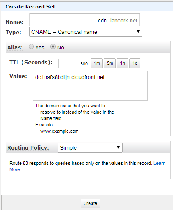Click the Name: label with dotted underline
Viewport: 173px width, 210px height.
(x=14, y=22)
